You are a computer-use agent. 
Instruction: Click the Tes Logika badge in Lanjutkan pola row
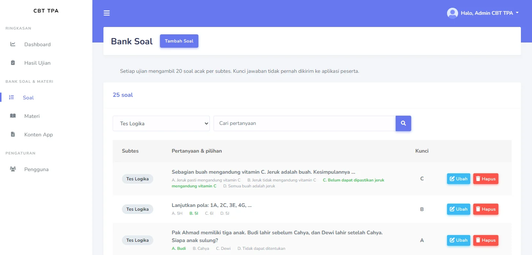(137, 209)
